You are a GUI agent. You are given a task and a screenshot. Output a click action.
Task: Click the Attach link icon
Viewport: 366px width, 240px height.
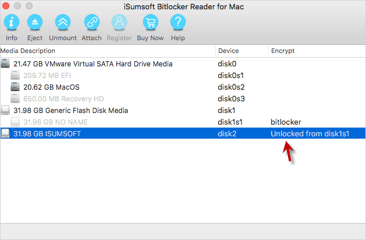[x=92, y=22]
